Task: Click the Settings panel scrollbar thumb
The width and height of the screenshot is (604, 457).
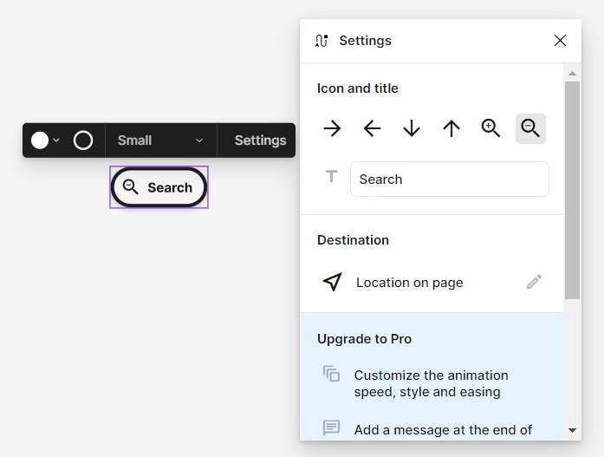Action: point(573,190)
